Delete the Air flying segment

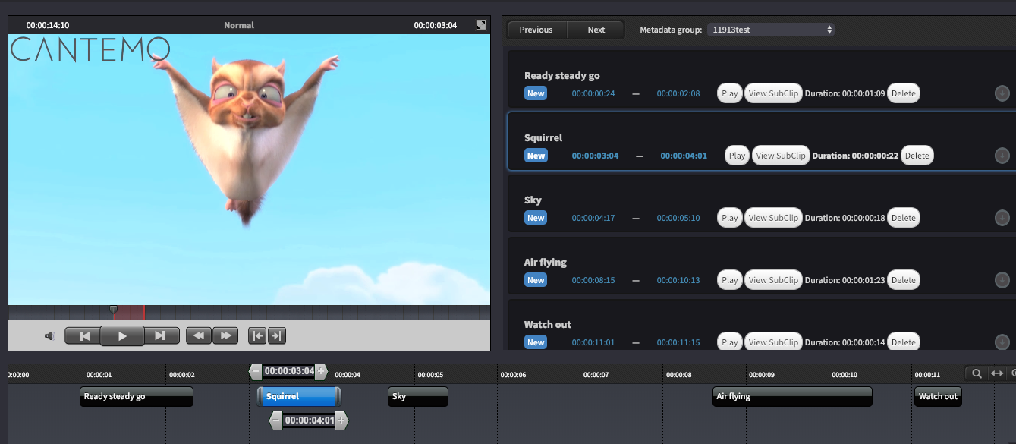(904, 280)
